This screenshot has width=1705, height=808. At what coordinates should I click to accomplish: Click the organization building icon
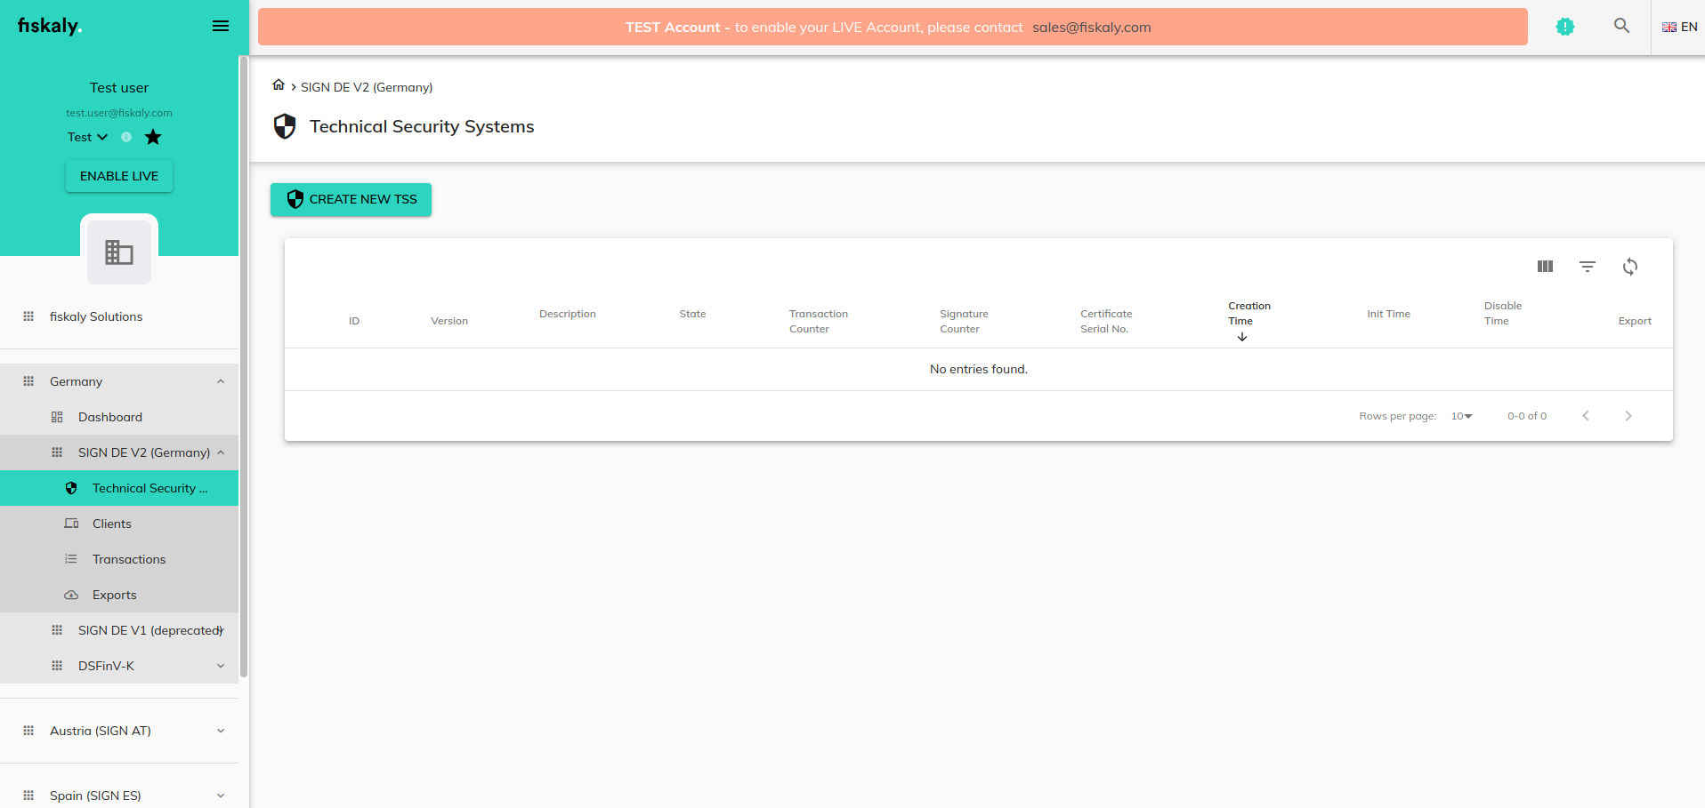[x=119, y=252]
